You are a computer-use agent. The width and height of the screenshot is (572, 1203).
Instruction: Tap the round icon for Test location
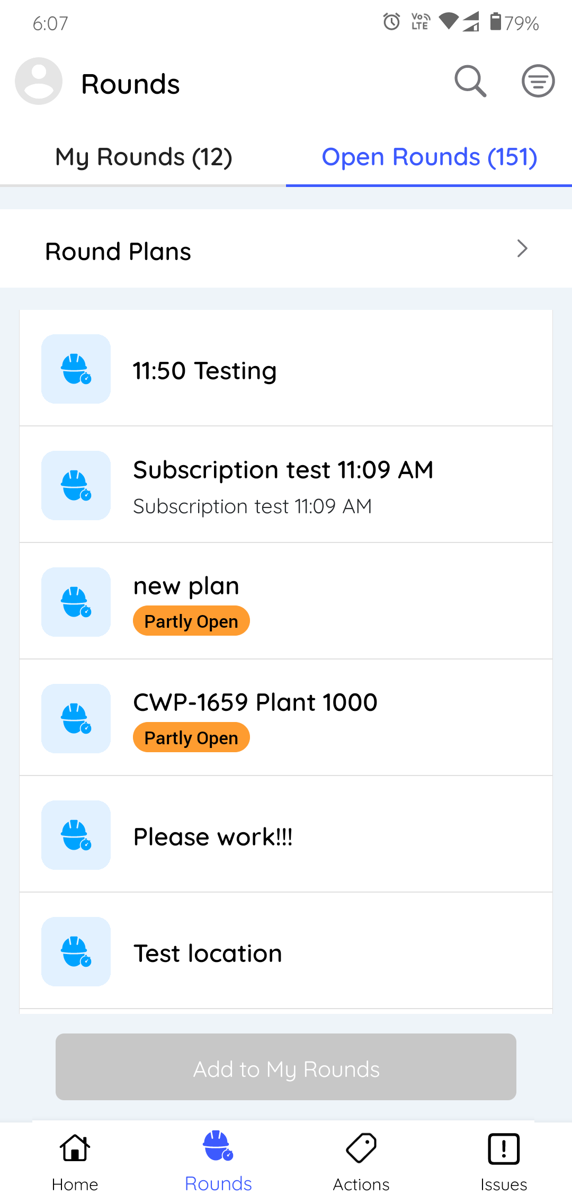pos(76,951)
